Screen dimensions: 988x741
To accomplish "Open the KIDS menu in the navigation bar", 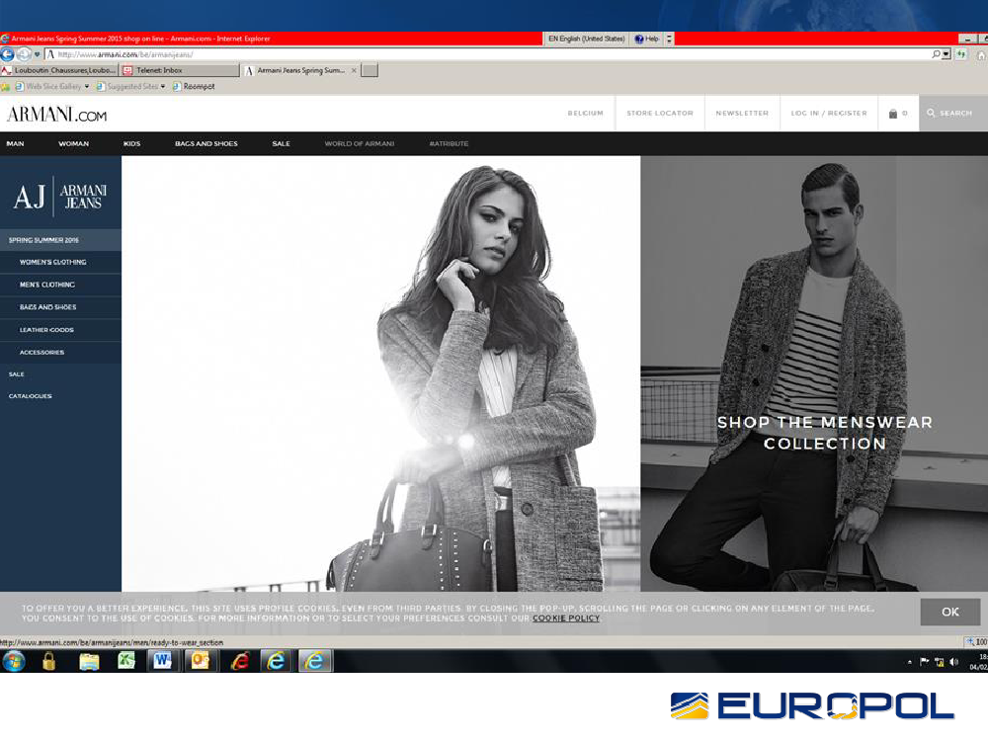I will pyautogui.click(x=131, y=143).
